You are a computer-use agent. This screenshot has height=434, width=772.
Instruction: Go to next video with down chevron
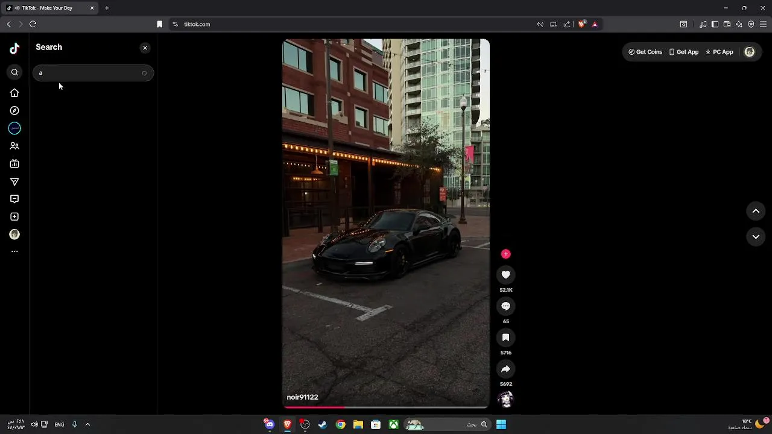(x=756, y=237)
